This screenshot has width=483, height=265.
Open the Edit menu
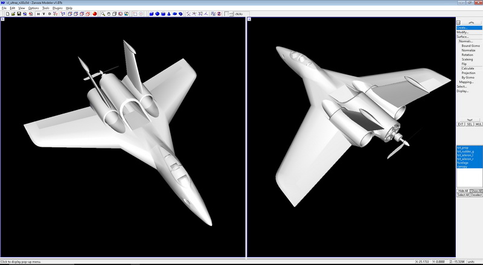[12, 8]
